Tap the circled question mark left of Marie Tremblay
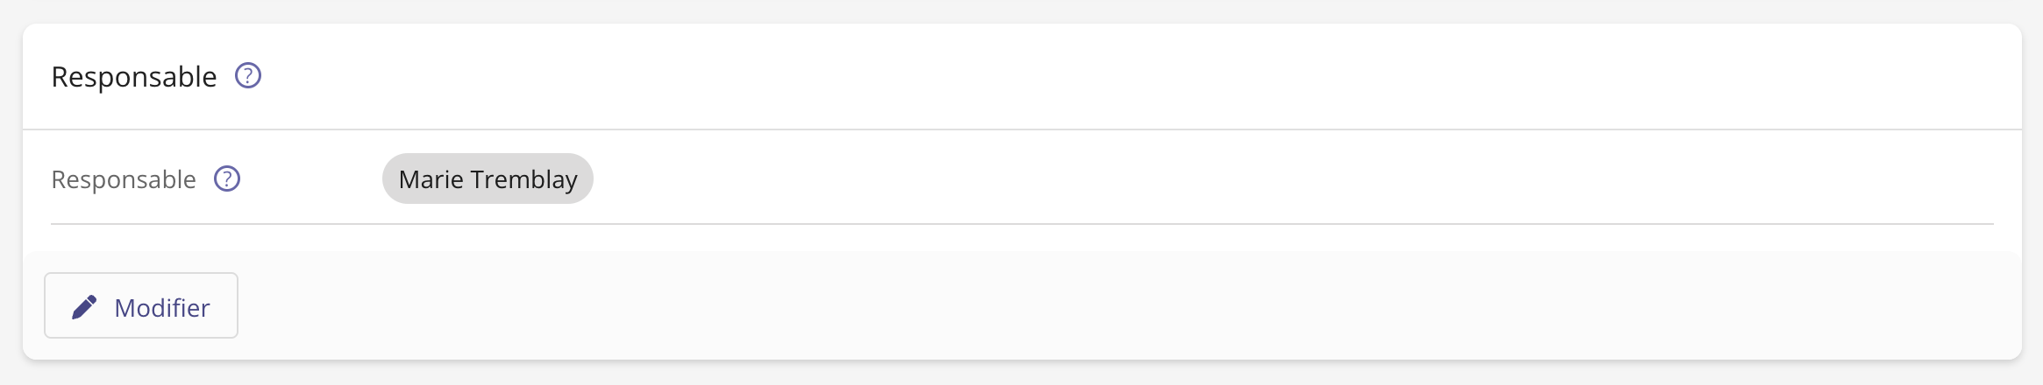The height and width of the screenshot is (385, 2043). click(227, 179)
